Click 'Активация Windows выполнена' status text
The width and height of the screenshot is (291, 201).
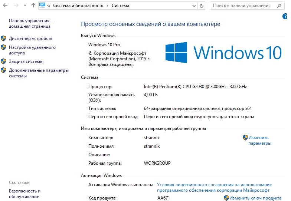click(x=121, y=185)
